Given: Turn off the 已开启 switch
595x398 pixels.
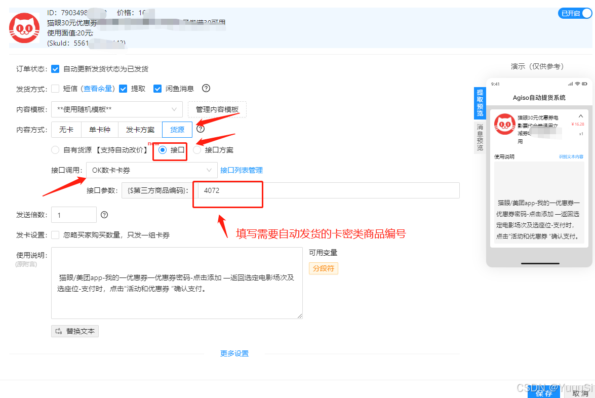Looking at the screenshot, I should [x=575, y=13].
